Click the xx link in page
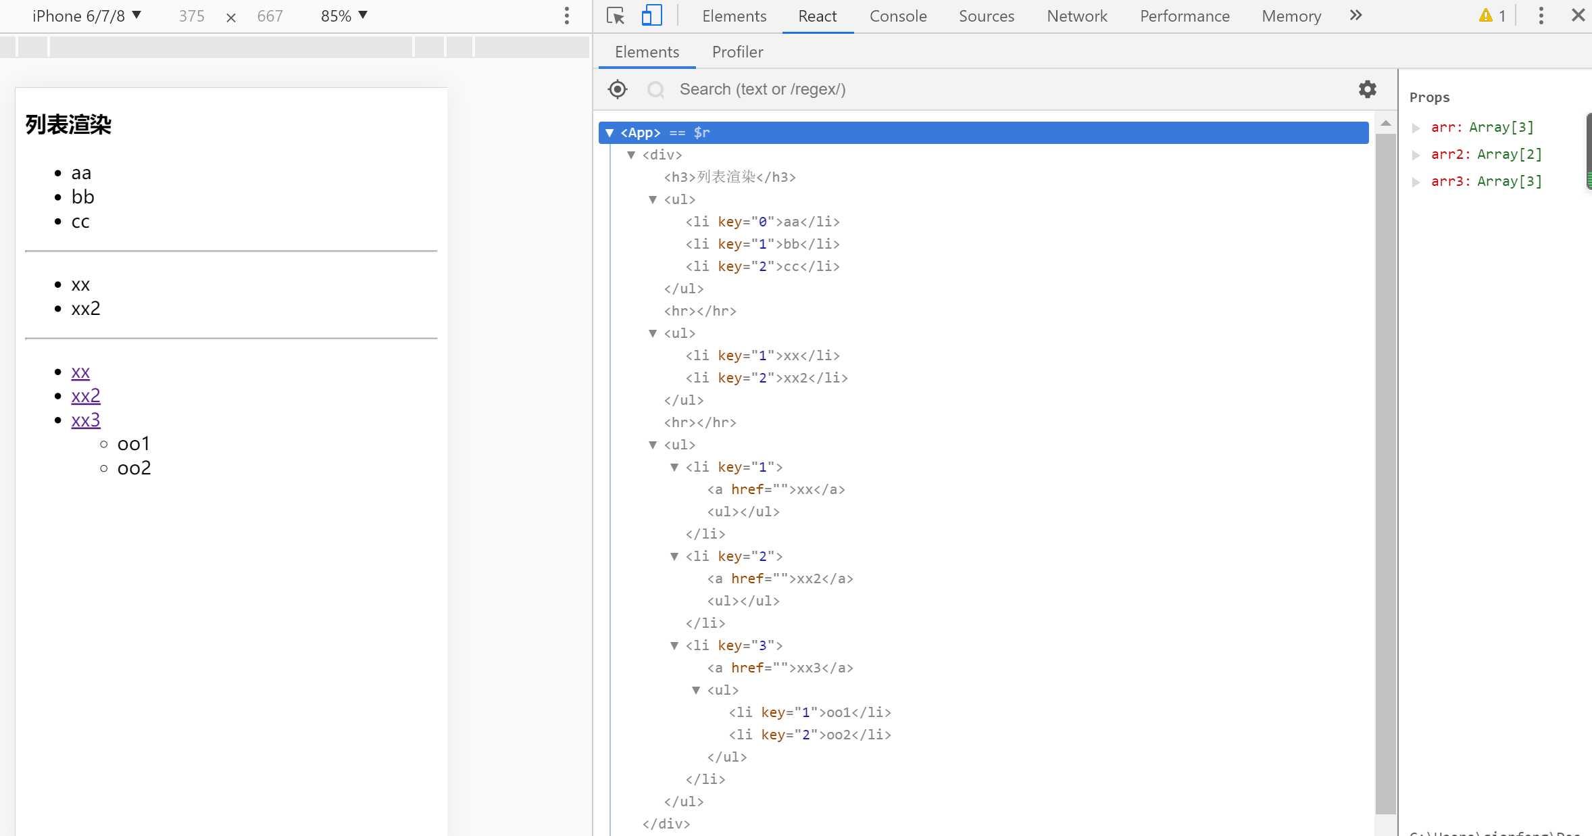Image resolution: width=1592 pixels, height=836 pixels. 80,372
